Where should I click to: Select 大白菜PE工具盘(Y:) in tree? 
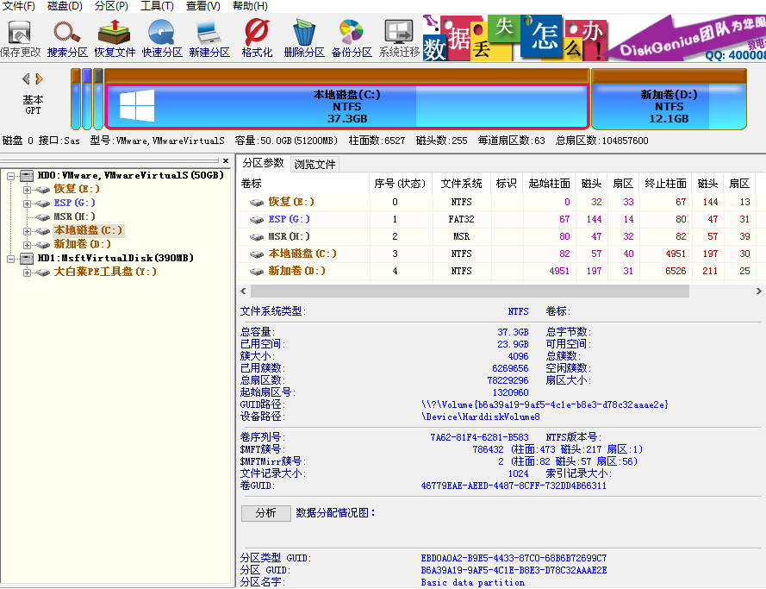105,272
